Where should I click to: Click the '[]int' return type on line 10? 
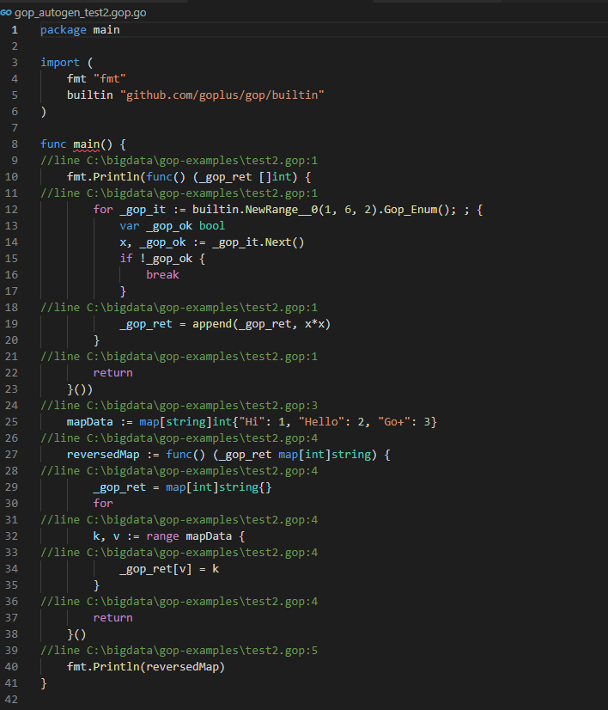(276, 177)
